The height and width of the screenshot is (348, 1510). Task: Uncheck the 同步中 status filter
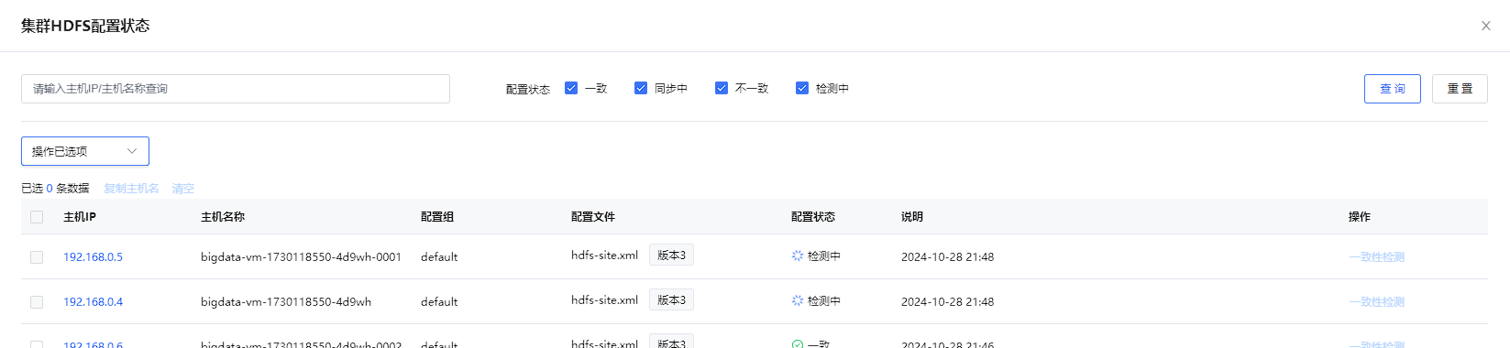641,88
